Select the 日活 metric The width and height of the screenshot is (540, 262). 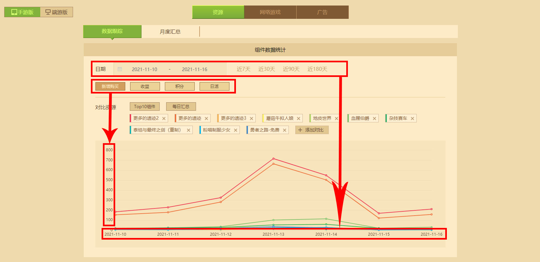pyautogui.click(x=215, y=86)
